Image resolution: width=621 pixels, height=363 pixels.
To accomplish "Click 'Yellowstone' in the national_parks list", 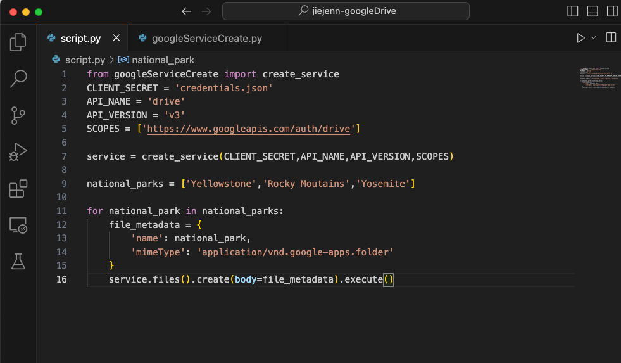I will [x=221, y=184].
